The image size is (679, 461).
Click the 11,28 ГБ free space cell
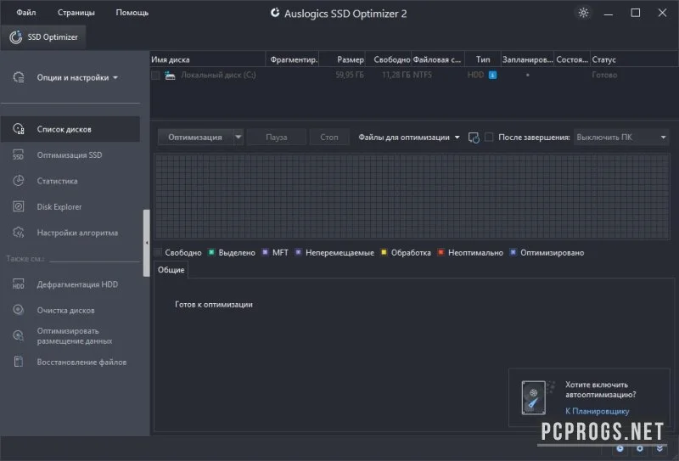tap(396, 75)
